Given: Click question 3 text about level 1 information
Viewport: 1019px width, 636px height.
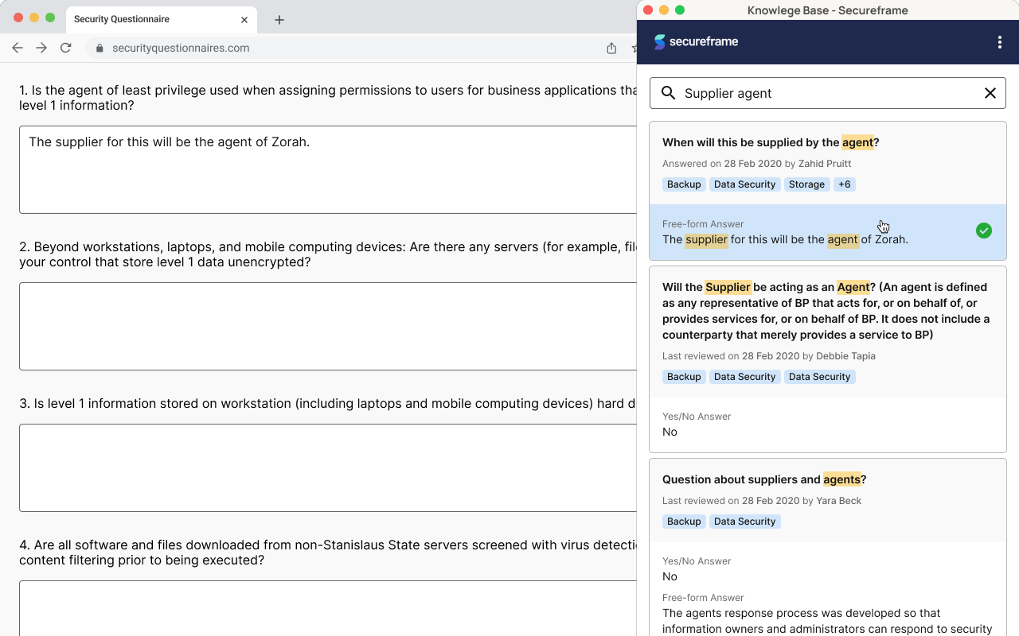Looking at the screenshot, I should [328, 404].
